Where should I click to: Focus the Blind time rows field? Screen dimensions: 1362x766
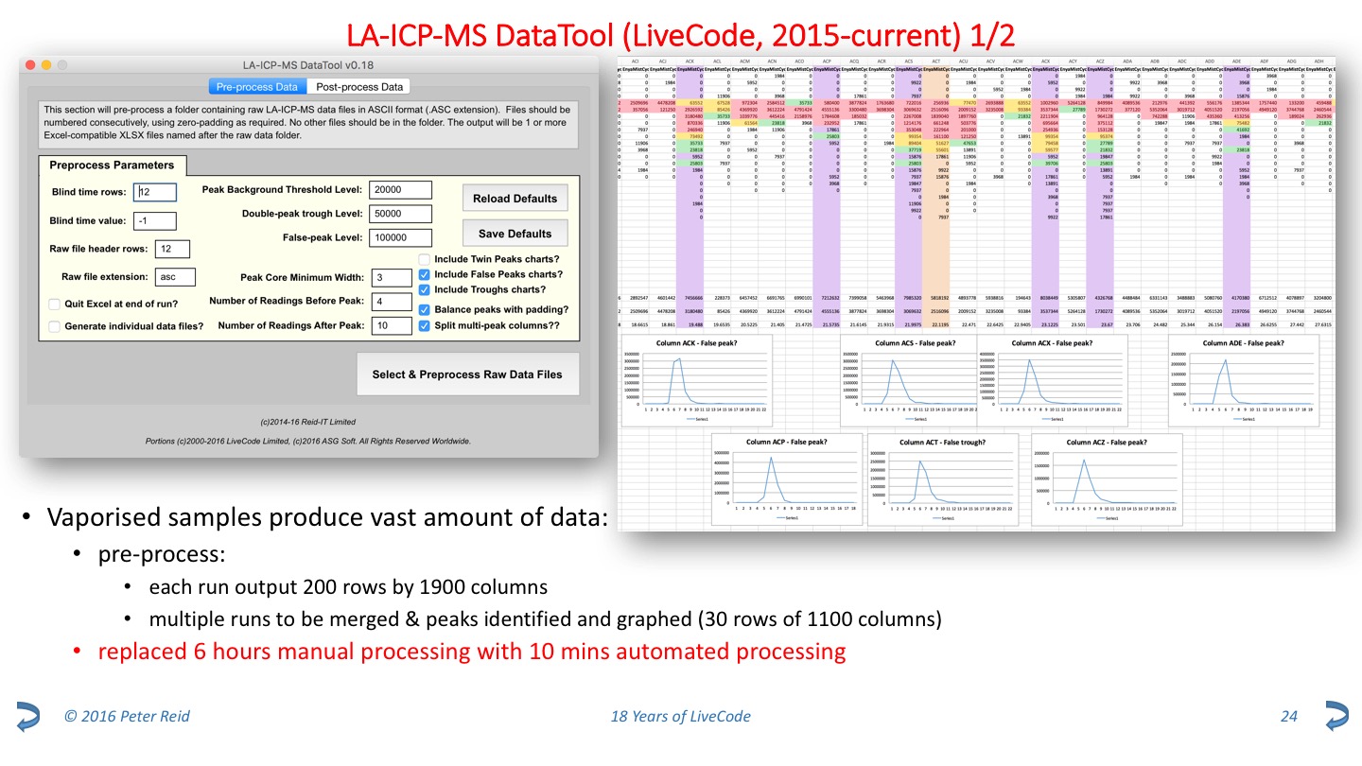point(154,192)
